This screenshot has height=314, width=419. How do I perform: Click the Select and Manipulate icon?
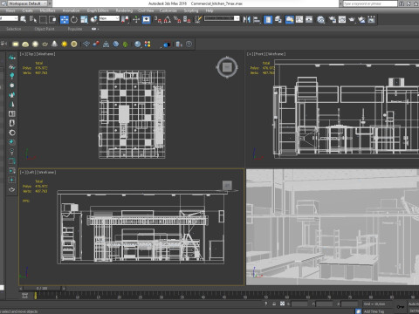pyautogui.click(x=136, y=20)
